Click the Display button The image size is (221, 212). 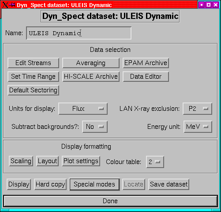click(19, 184)
